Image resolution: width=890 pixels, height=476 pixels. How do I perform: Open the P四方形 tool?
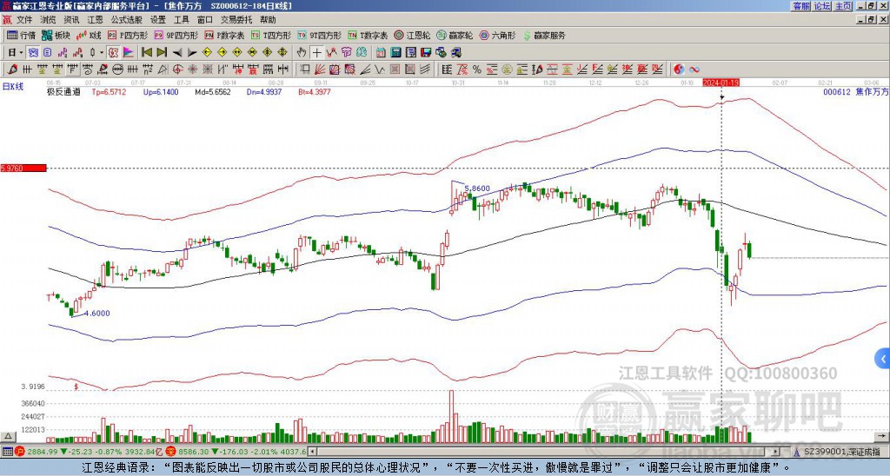point(128,35)
